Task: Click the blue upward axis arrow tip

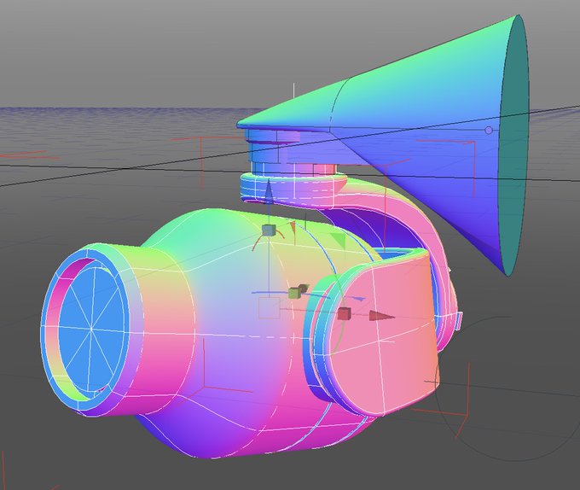Action: (269, 190)
